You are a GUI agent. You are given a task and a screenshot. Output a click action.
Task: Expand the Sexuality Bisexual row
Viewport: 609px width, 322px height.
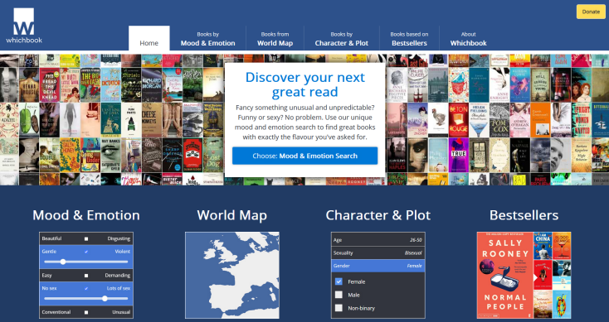[x=378, y=253]
